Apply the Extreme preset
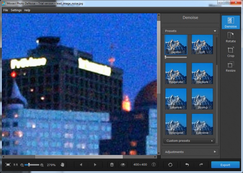Image resolution: width=243 pixels, height=173 pixels. [202, 124]
